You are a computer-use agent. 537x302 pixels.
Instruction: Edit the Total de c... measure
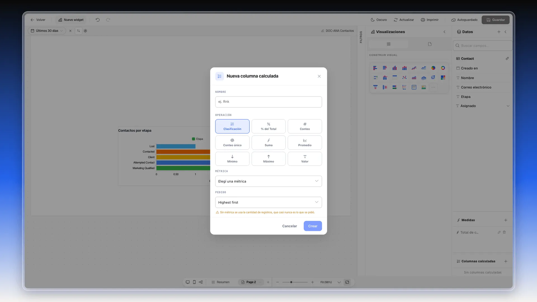[499, 232]
